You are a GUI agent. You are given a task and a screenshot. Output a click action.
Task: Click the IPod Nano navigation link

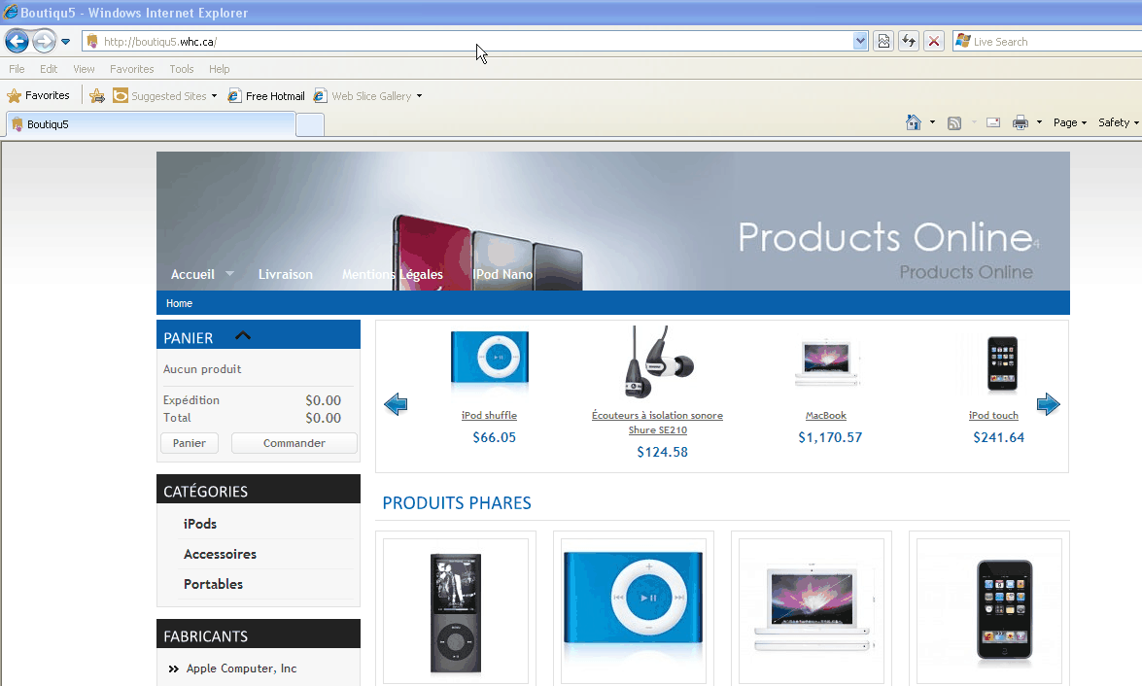coord(502,275)
